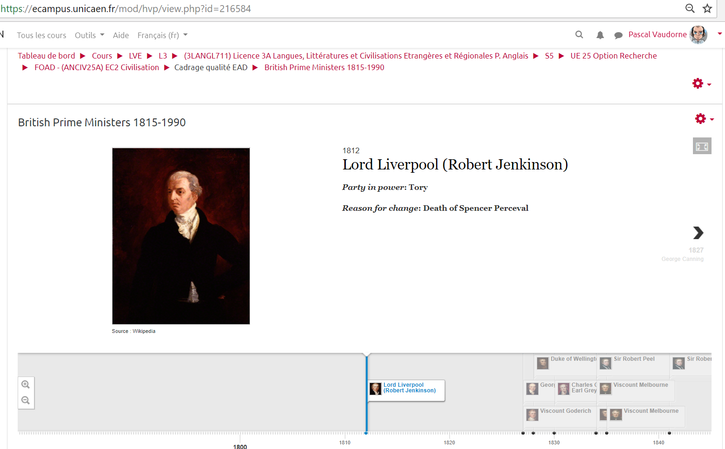Go to next slide arrow
The width and height of the screenshot is (725, 449).
coord(698,233)
